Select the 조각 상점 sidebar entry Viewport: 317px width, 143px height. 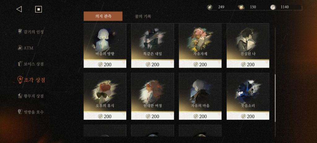[32, 80]
